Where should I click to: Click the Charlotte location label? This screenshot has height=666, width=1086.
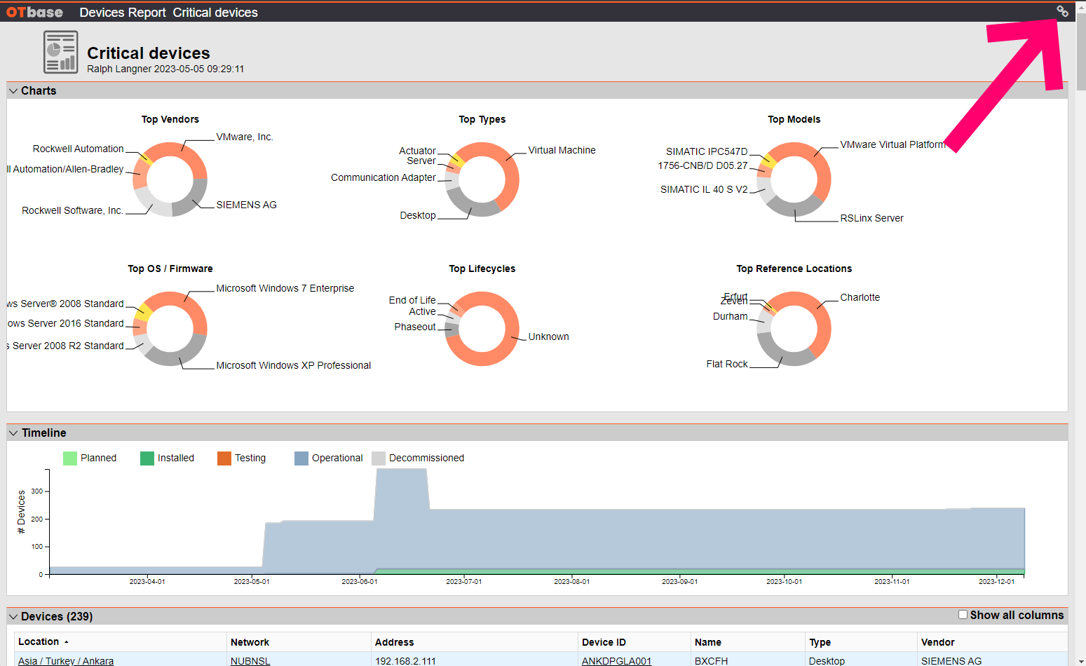(860, 297)
